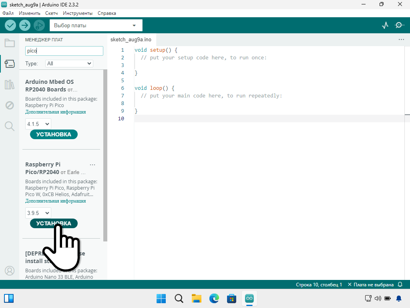The width and height of the screenshot is (410, 308).
Task: Open the editor tab more-options ellipsis
Action: (x=401, y=40)
